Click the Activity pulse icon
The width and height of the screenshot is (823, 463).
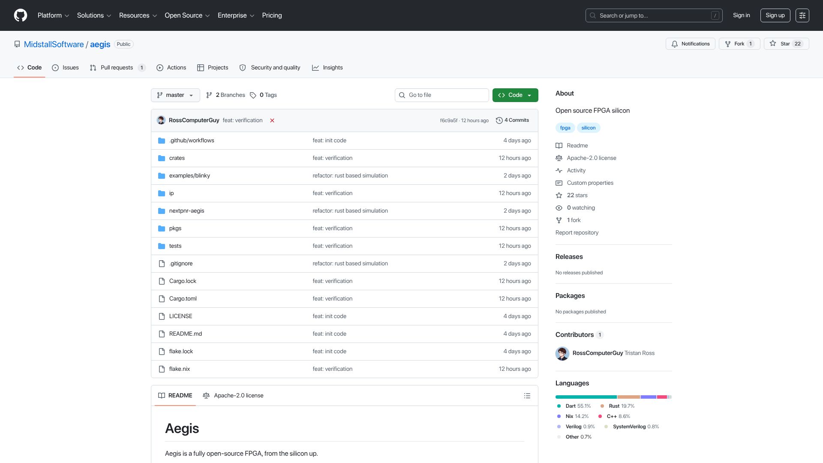point(559,171)
